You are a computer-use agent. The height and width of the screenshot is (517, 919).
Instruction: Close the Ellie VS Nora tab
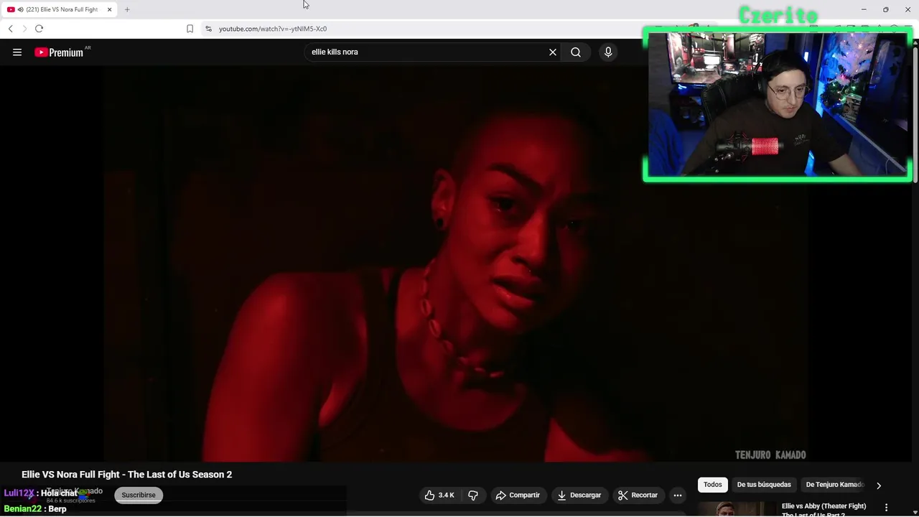pyautogui.click(x=109, y=9)
